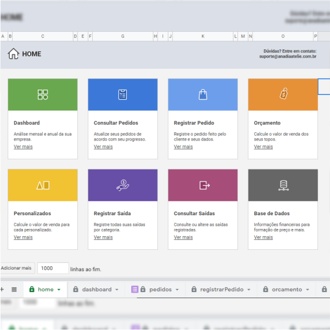Click the Base de Dados database icon
Image resolution: width=330 pixels, height=330 pixels.
tap(283, 186)
